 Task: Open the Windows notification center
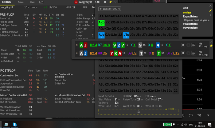click(x=209, y=125)
